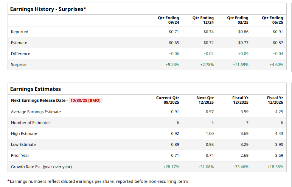The height and width of the screenshot is (187, 292).
Task: Click the 10/30/25 [BMO] release date
Action: click(x=85, y=100)
